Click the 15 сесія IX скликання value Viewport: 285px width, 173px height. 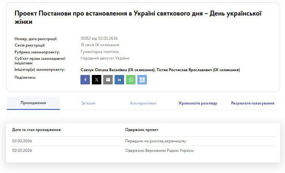[97, 45]
